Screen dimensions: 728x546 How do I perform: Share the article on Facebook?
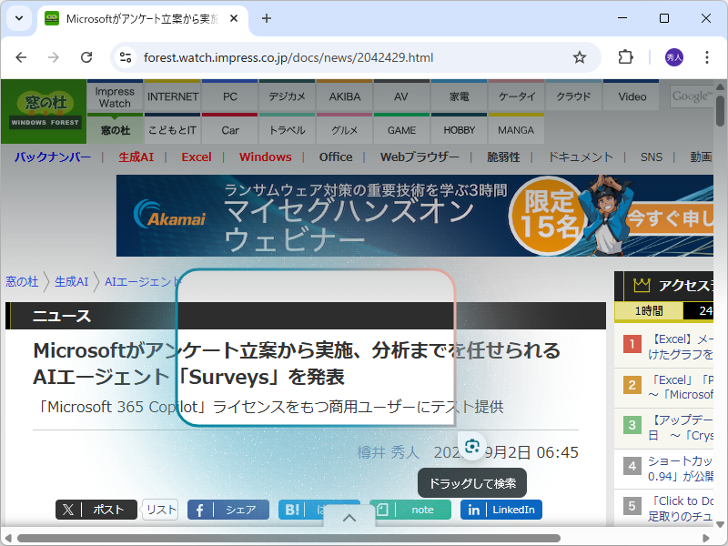pyautogui.click(x=227, y=510)
